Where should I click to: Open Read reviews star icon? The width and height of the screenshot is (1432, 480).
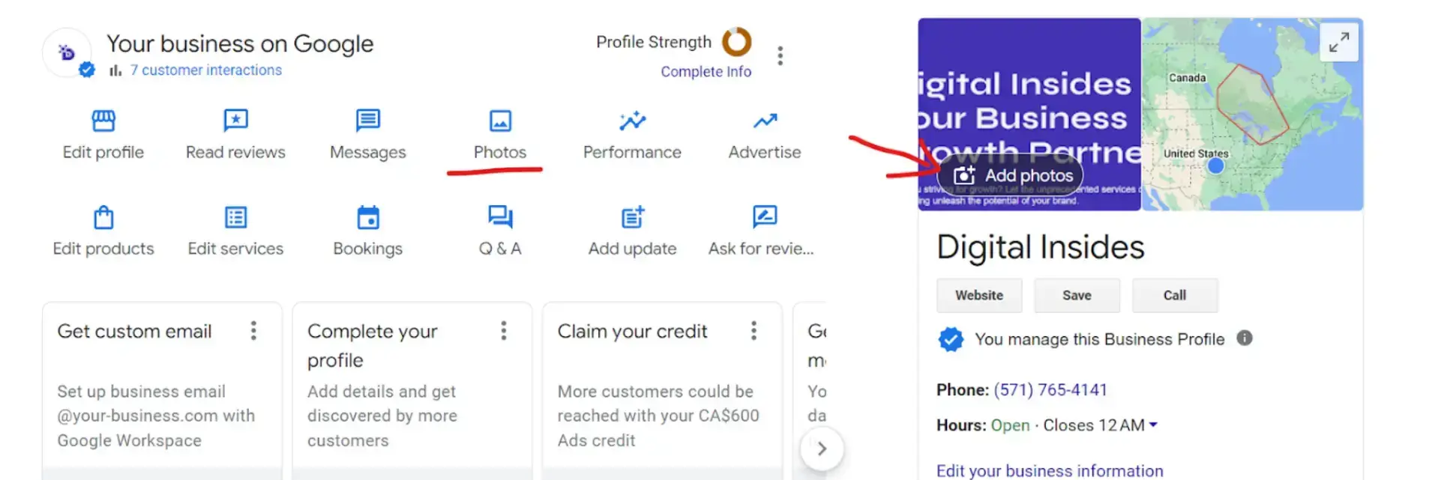click(235, 121)
